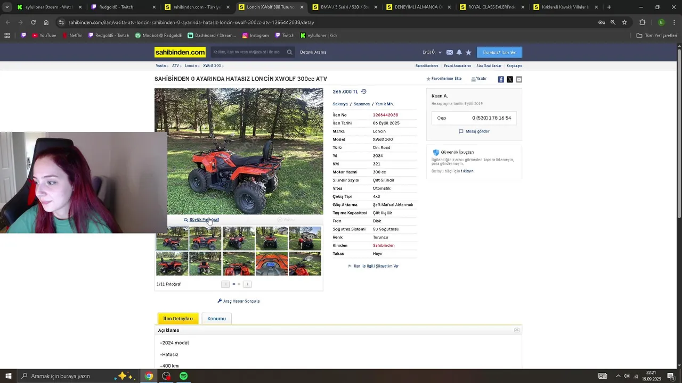Click the price history icon next to 265.000 TL
The height and width of the screenshot is (383, 682).
click(x=364, y=91)
